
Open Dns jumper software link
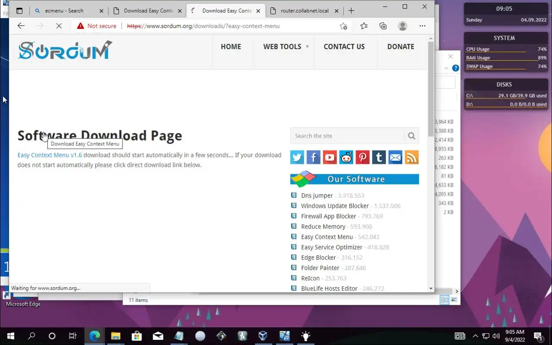[x=317, y=195]
